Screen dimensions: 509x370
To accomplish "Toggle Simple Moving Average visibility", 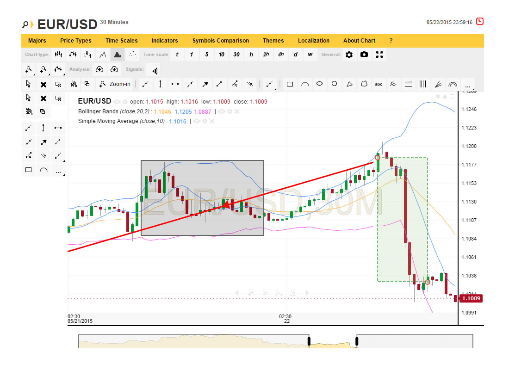I will click(197, 121).
